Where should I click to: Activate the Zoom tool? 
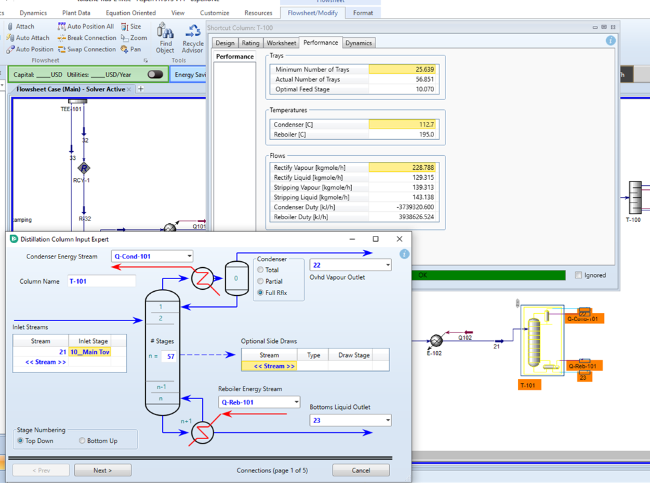[134, 38]
